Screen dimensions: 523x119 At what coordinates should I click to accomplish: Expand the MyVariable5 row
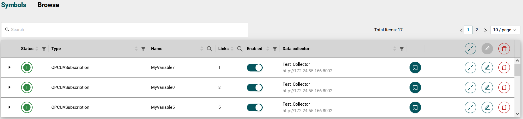pyautogui.click(x=9, y=107)
